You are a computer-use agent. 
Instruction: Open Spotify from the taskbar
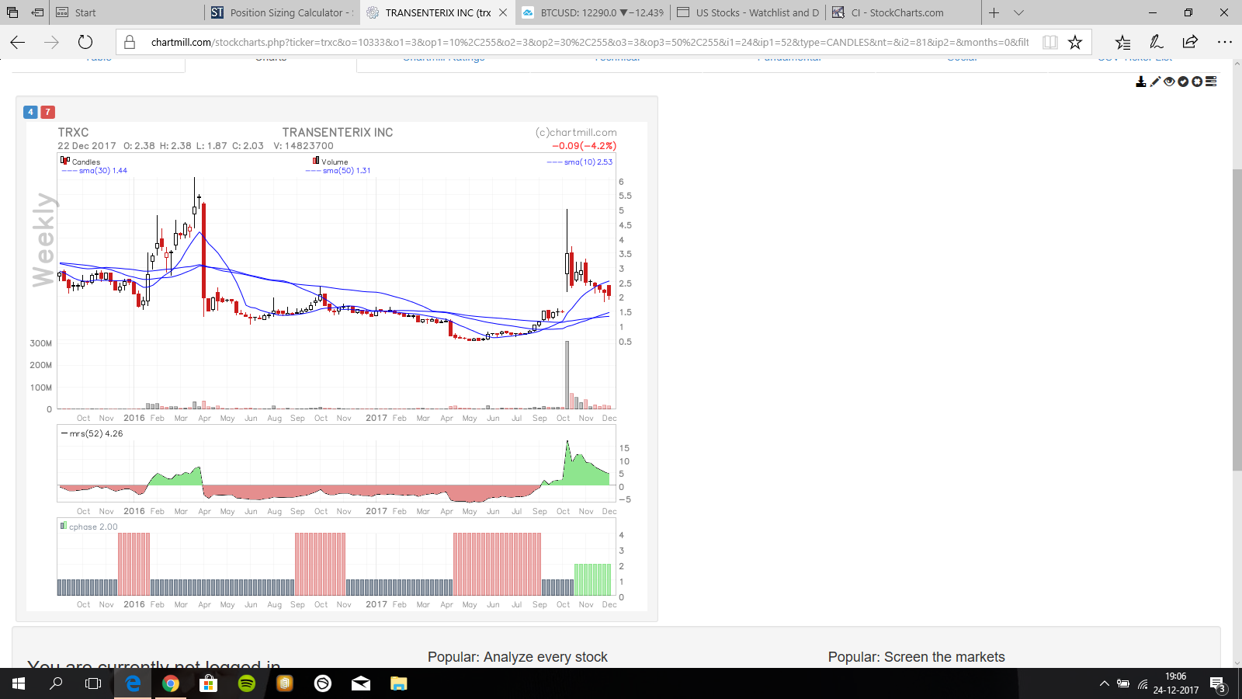[x=247, y=683]
